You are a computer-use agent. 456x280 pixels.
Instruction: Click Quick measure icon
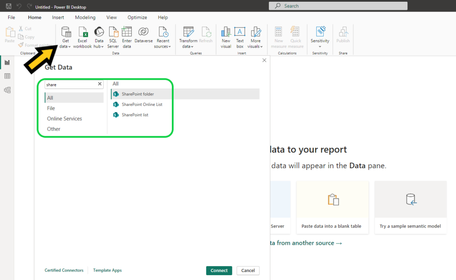pos(295,32)
